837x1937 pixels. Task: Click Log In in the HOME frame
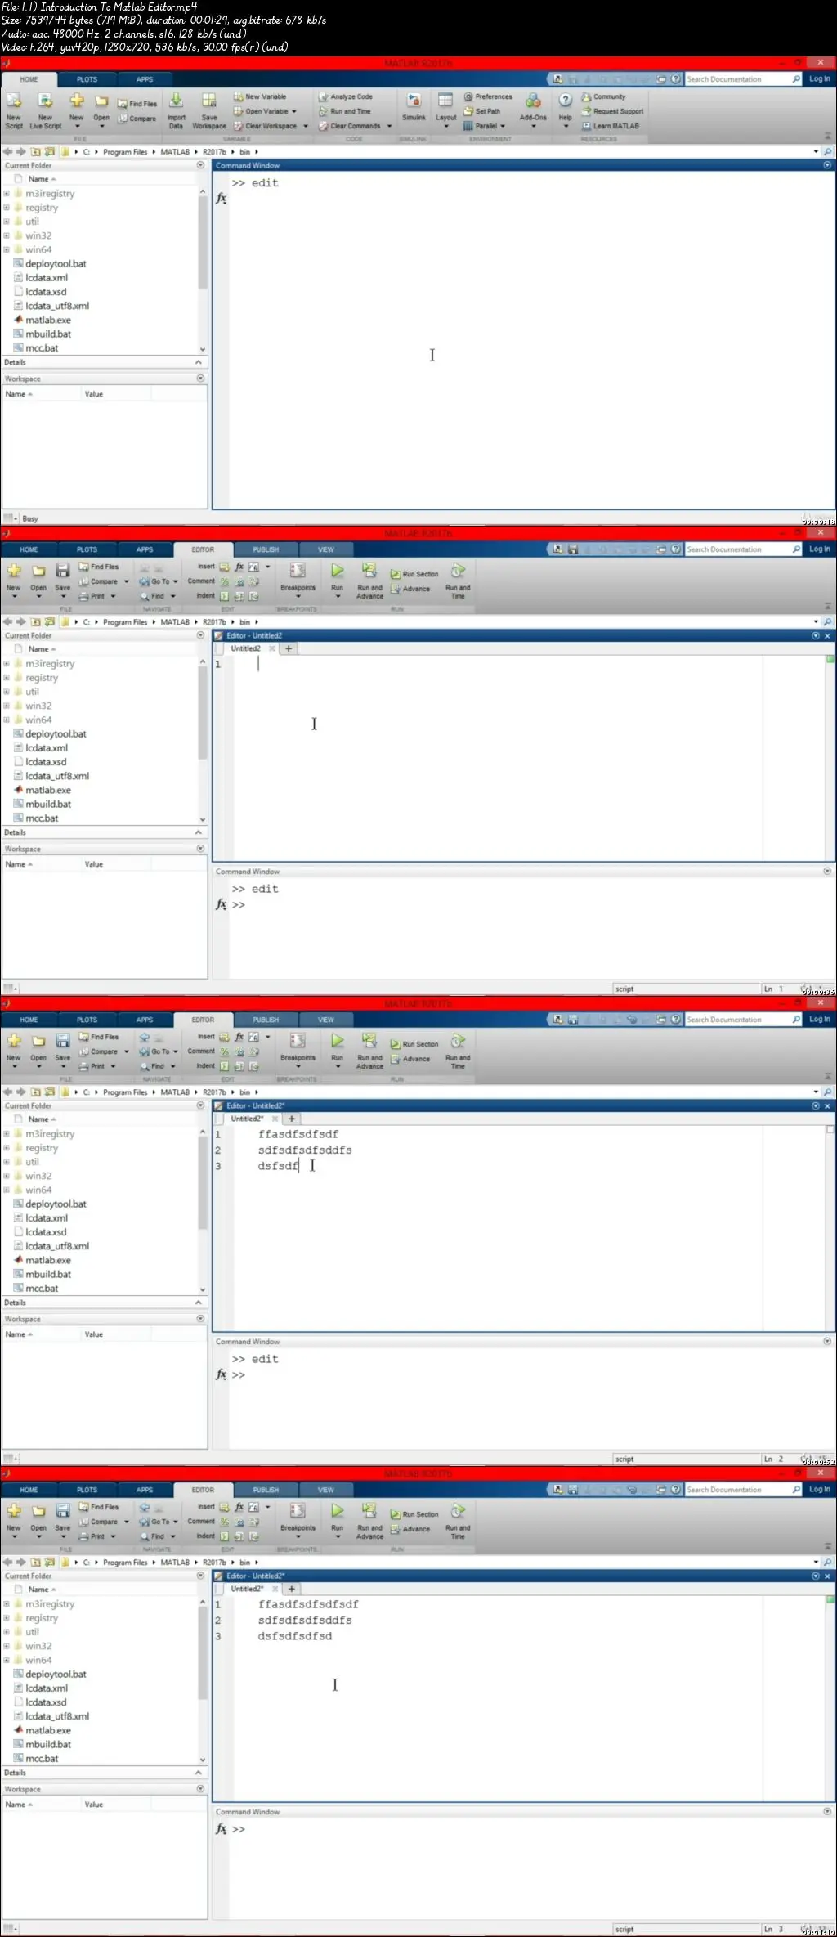click(819, 79)
